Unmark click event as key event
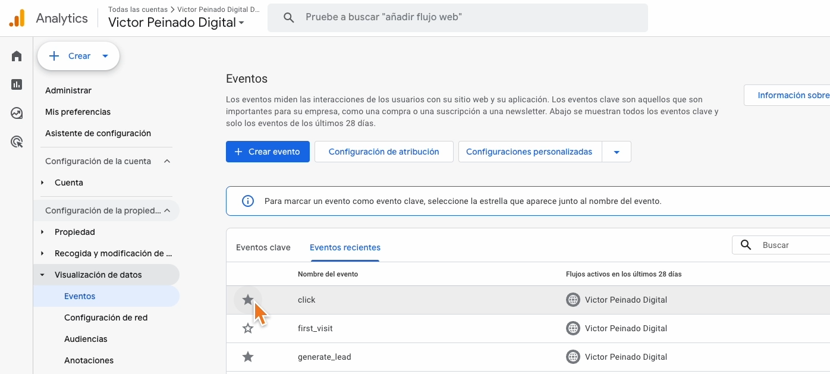The image size is (830, 374). (x=248, y=300)
